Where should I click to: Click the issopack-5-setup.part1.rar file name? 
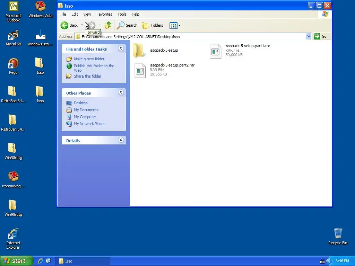[x=248, y=46]
